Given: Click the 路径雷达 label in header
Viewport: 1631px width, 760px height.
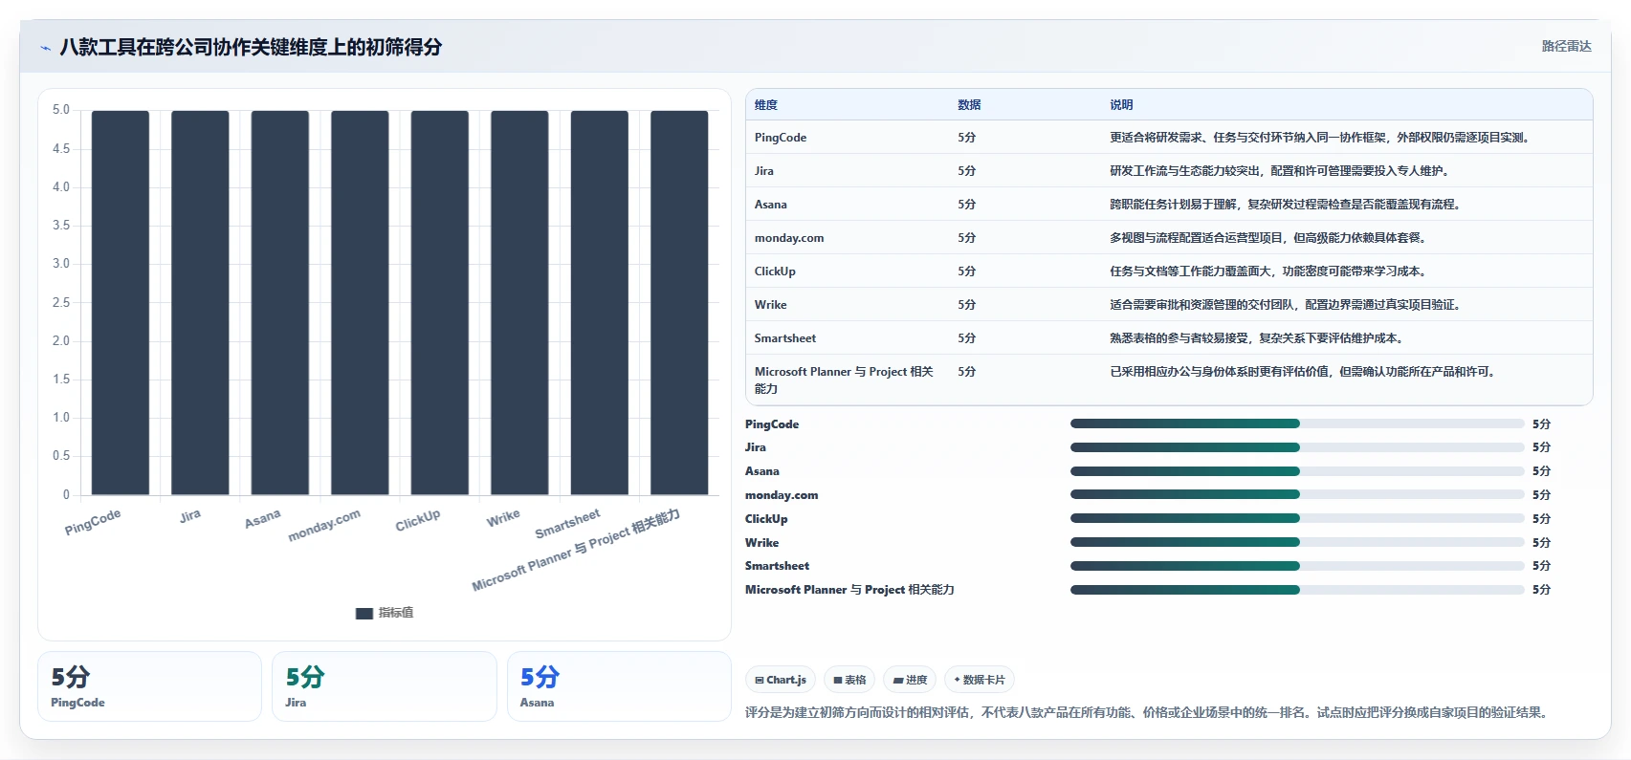Looking at the screenshot, I should (x=1566, y=46).
